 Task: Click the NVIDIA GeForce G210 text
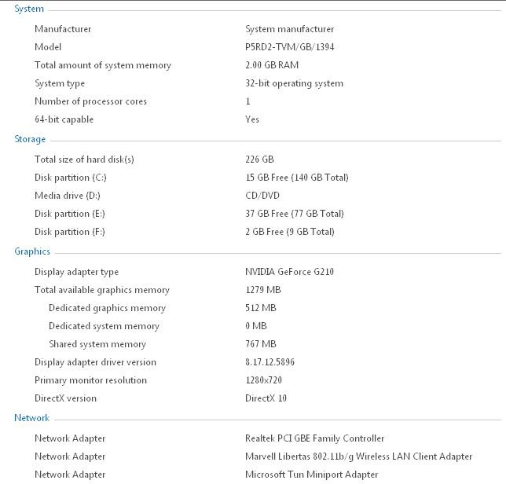click(x=289, y=272)
